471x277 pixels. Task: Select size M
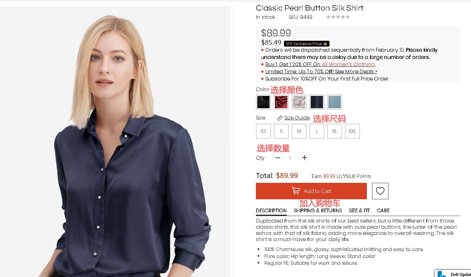click(x=299, y=131)
